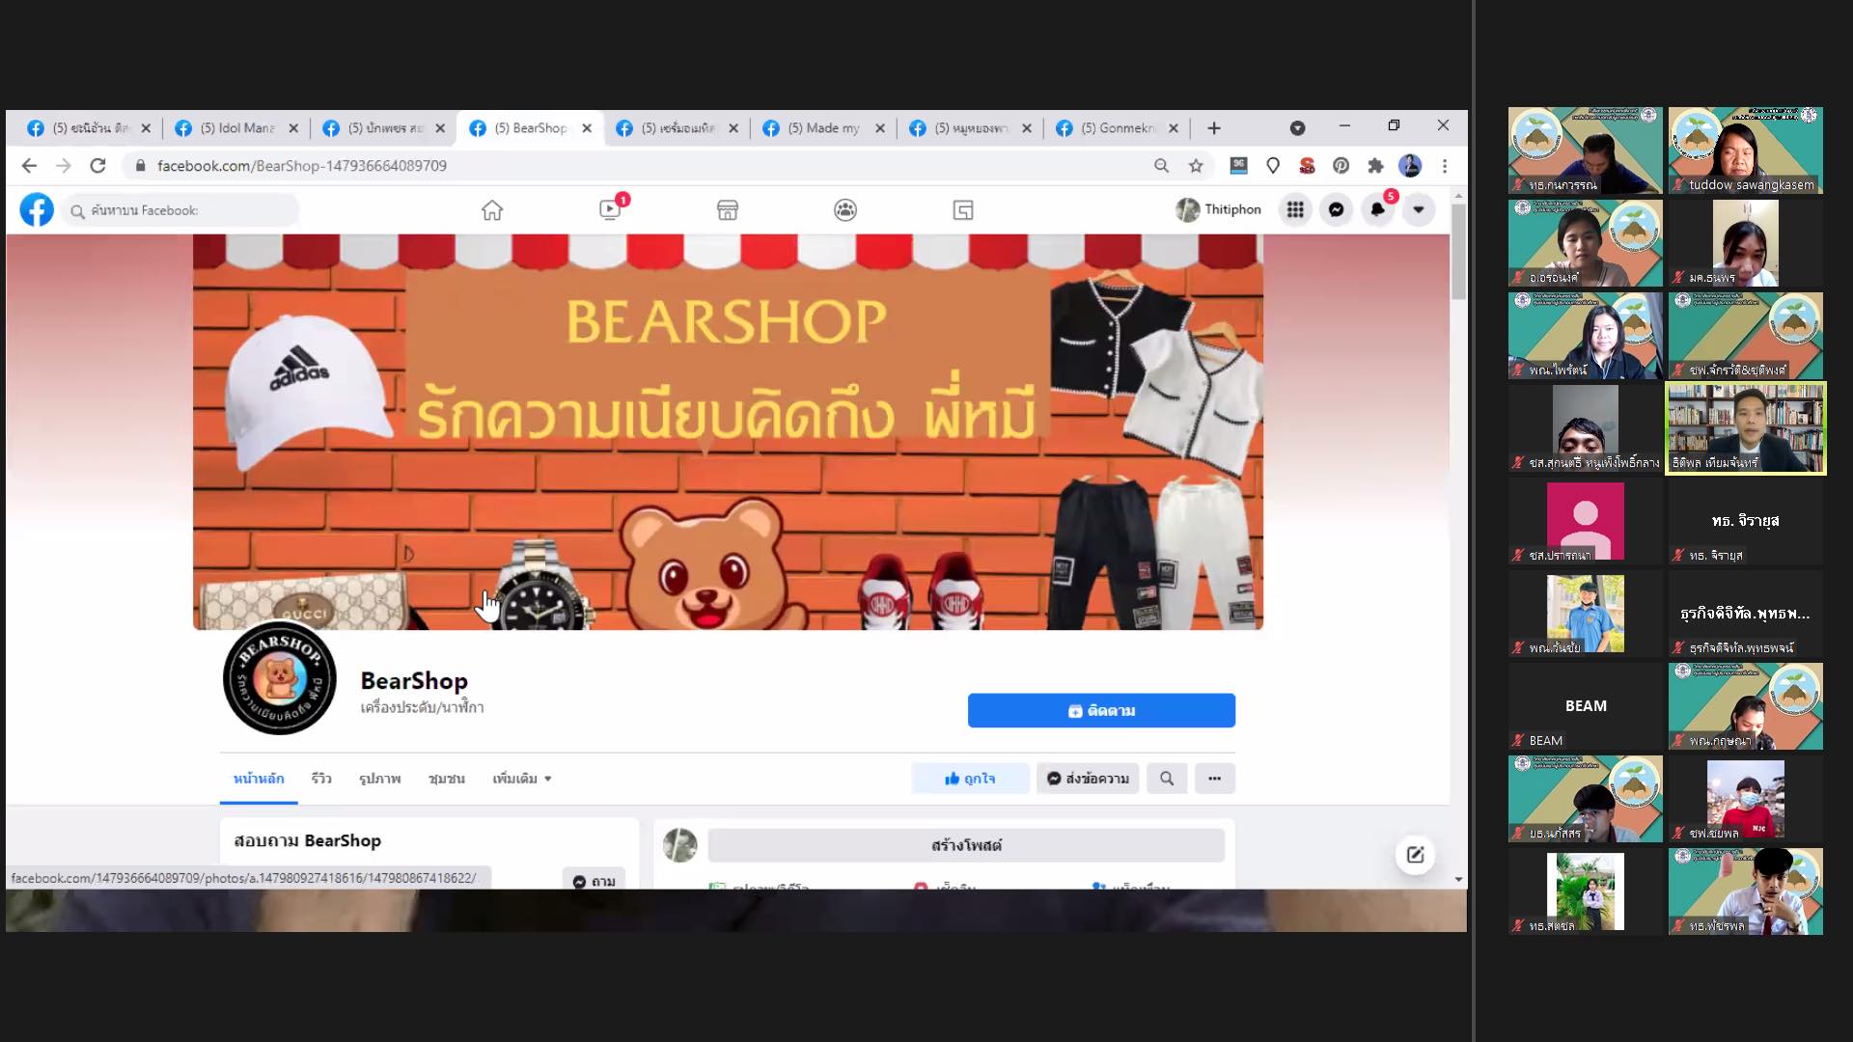The image size is (1853, 1042).
Task: Open the Facebook menu grid icon
Action: pos(1295,209)
